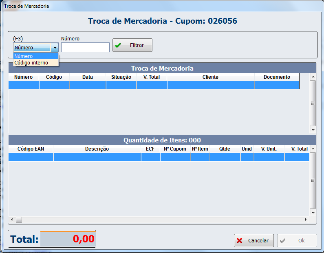Select 'Número' in the dropdown list
Screen dimensions: 324x253
36,56
